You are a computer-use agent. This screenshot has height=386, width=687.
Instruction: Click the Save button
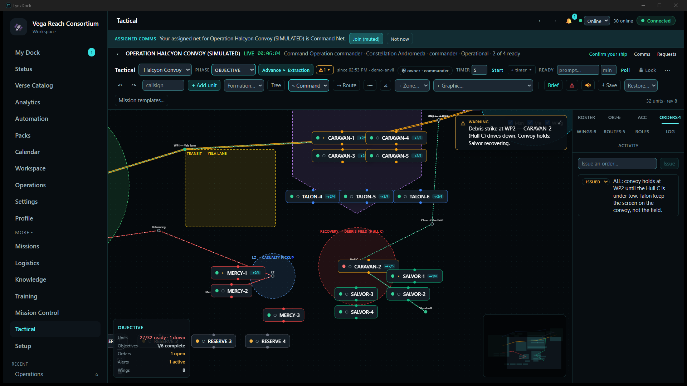[x=609, y=85]
